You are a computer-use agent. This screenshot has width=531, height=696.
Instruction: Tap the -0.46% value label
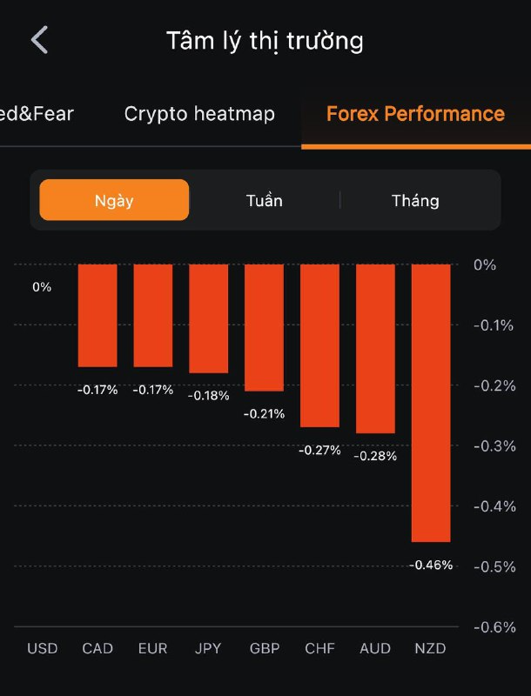pos(431,565)
